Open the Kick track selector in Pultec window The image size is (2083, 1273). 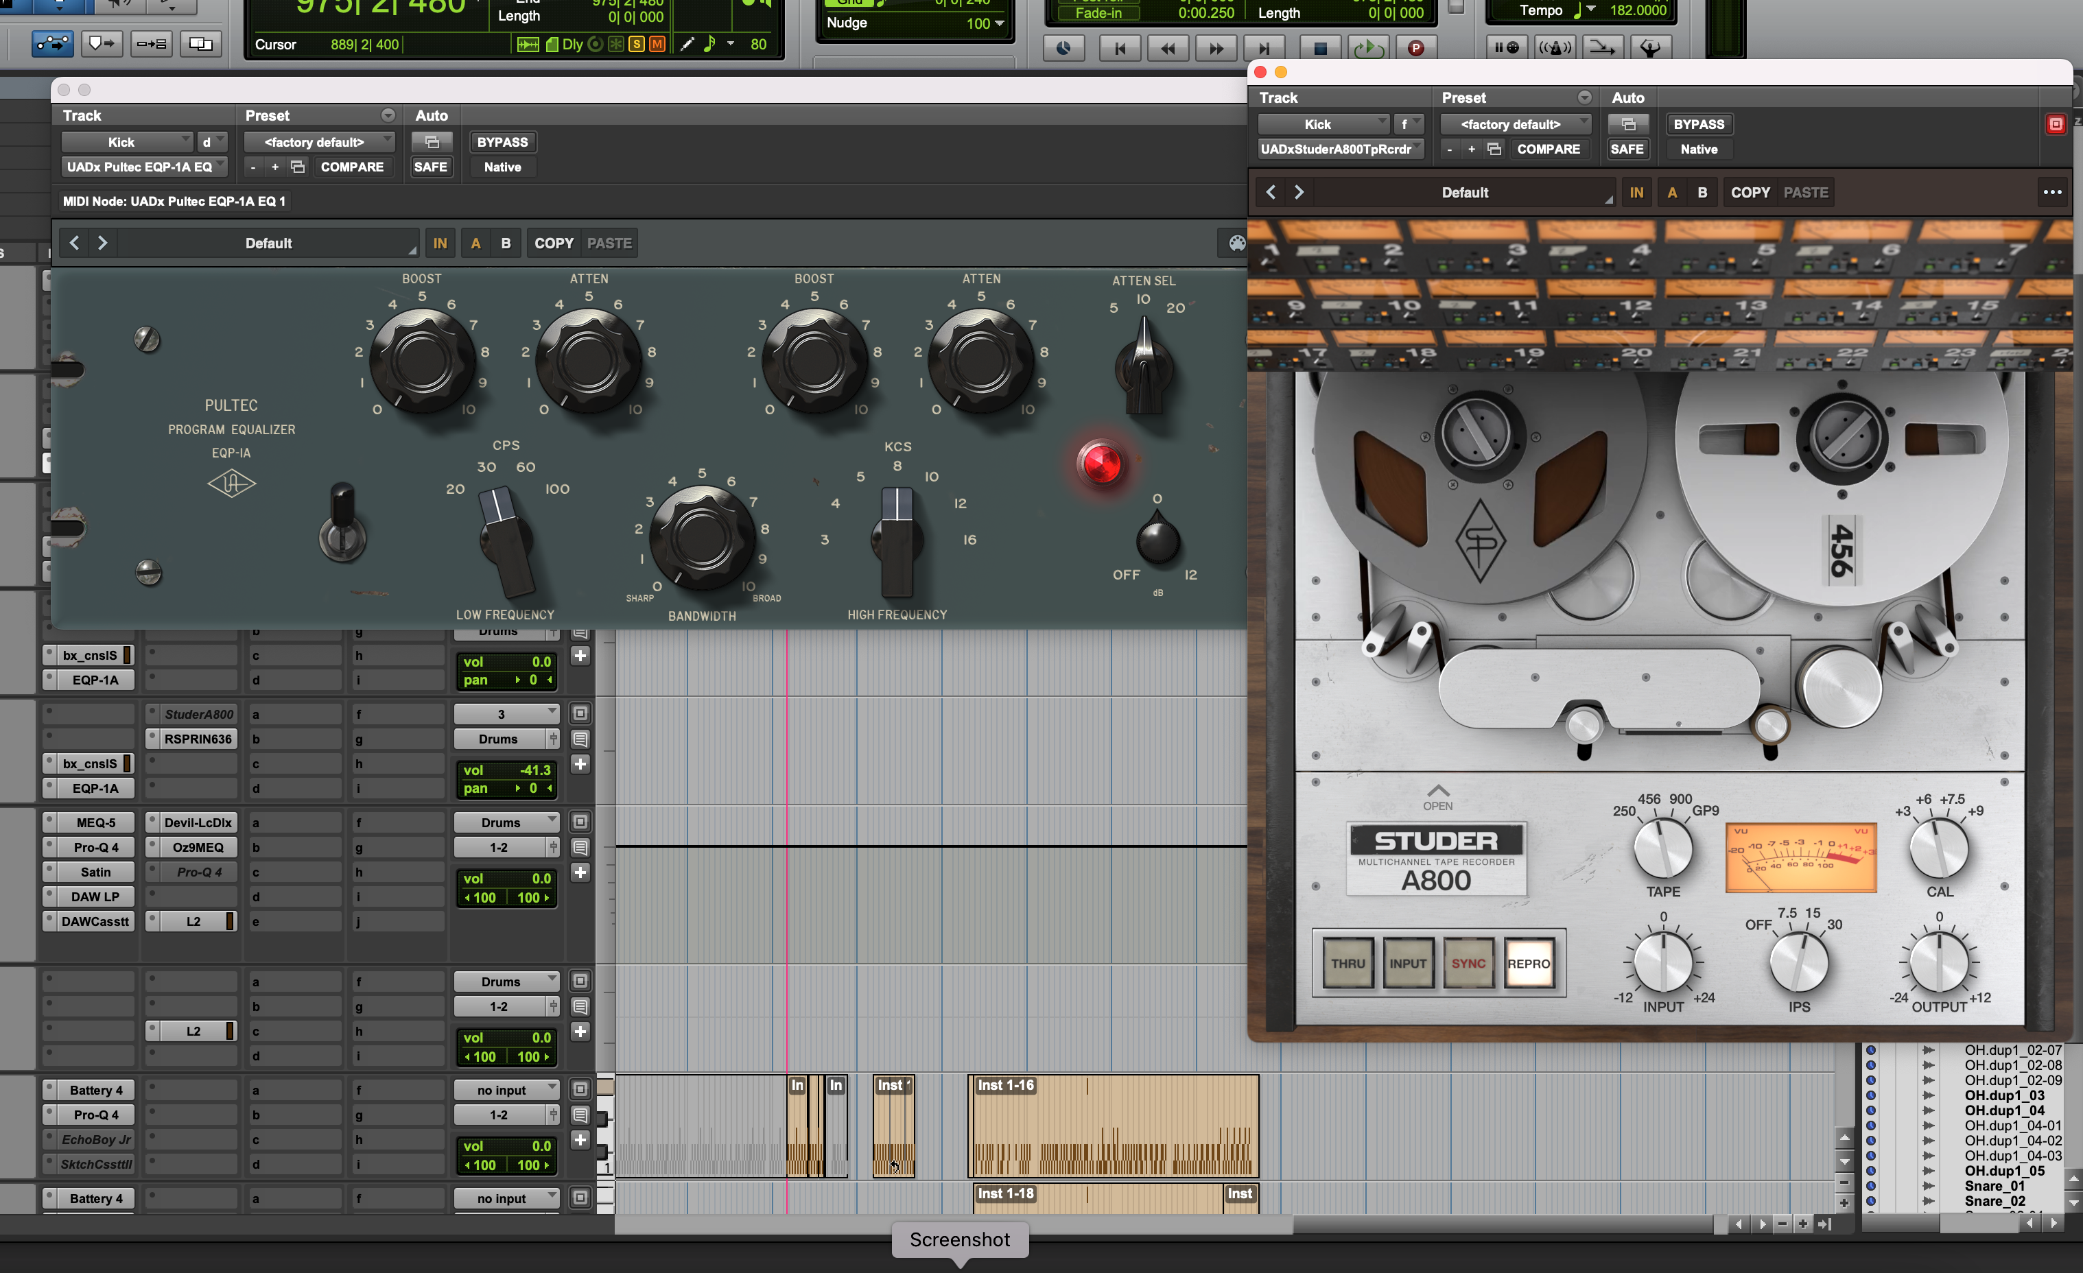point(128,142)
